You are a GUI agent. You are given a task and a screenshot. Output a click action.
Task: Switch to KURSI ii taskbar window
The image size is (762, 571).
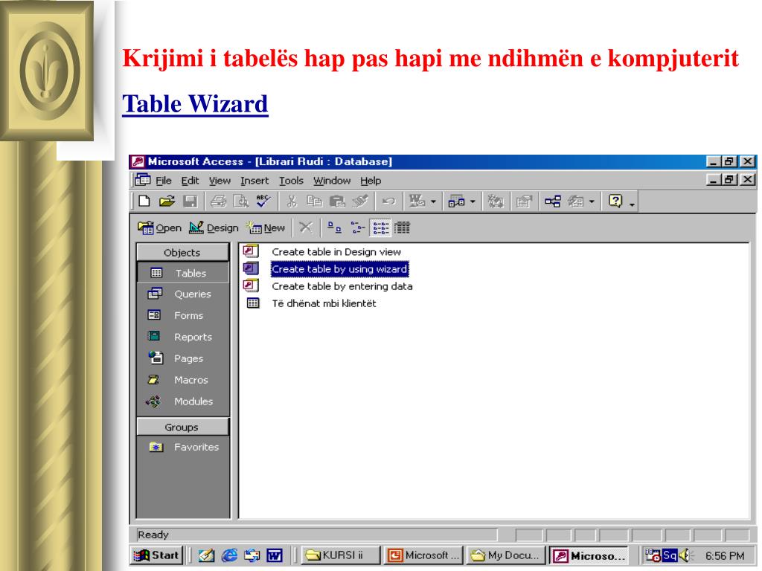[340, 555]
